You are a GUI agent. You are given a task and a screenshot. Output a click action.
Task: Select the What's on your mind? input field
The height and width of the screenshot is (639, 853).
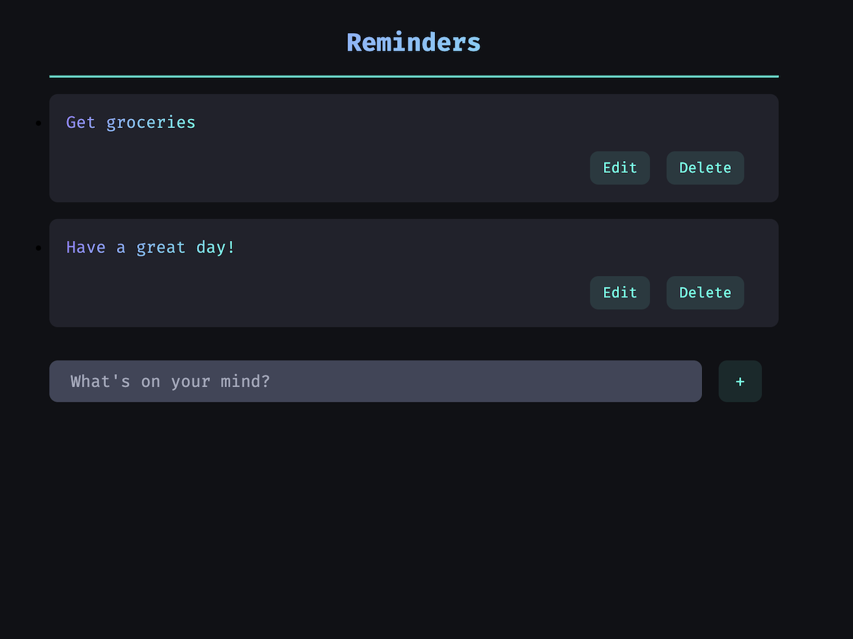pos(375,381)
